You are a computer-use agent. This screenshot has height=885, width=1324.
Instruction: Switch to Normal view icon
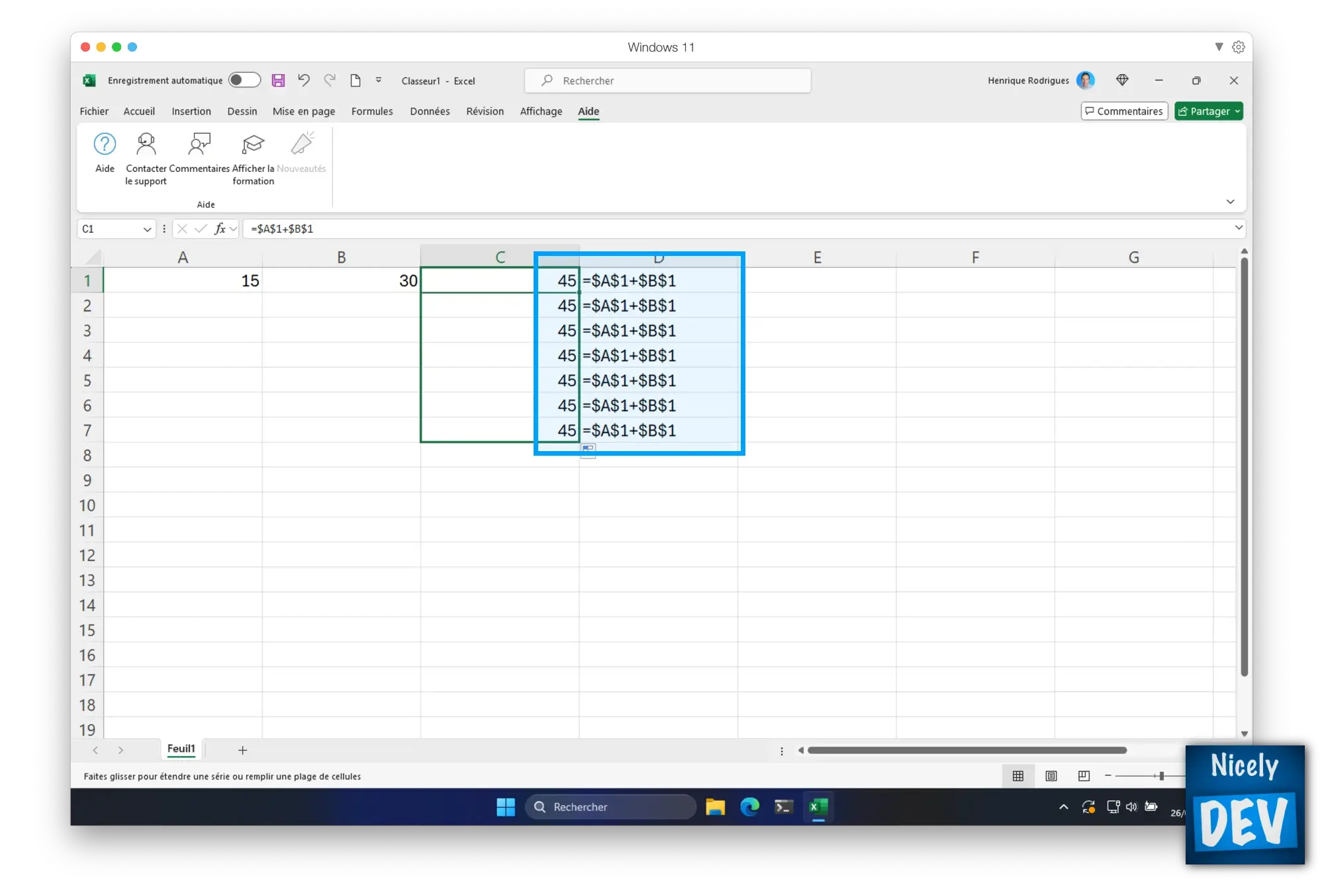point(1018,776)
